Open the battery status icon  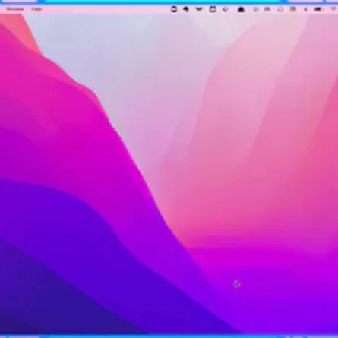point(318,9)
